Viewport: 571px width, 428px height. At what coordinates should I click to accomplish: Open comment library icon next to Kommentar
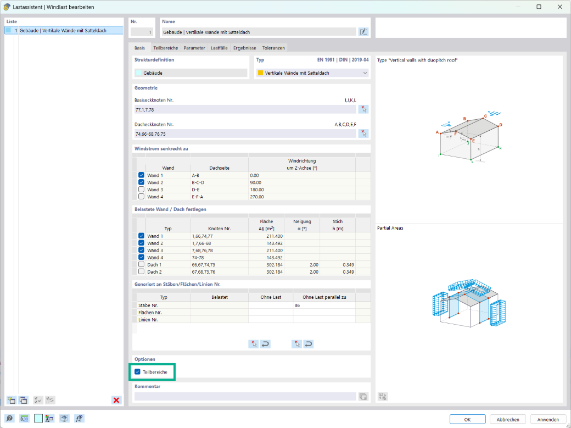coord(363,396)
